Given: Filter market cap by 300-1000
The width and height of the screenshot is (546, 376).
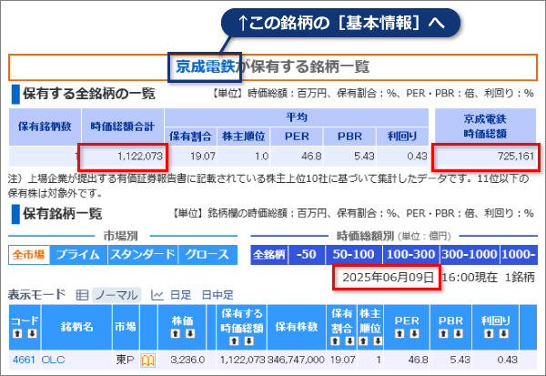Looking at the screenshot, I should tap(470, 255).
